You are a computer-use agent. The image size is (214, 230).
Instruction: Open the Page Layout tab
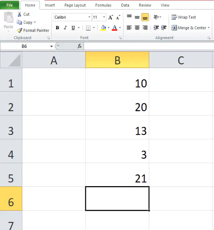click(x=75, y=5)
